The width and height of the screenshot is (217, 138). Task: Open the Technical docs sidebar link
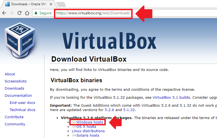pyautogui.click(x=22, y=110)
